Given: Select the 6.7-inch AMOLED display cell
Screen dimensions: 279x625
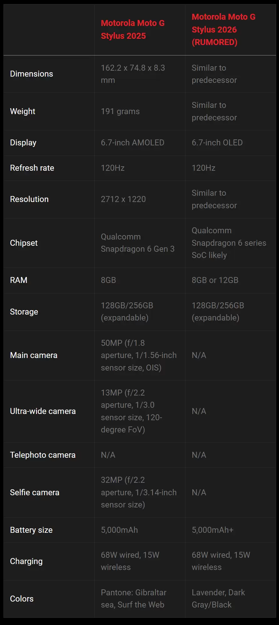Looking at the screenshot, I should [132, 143].
